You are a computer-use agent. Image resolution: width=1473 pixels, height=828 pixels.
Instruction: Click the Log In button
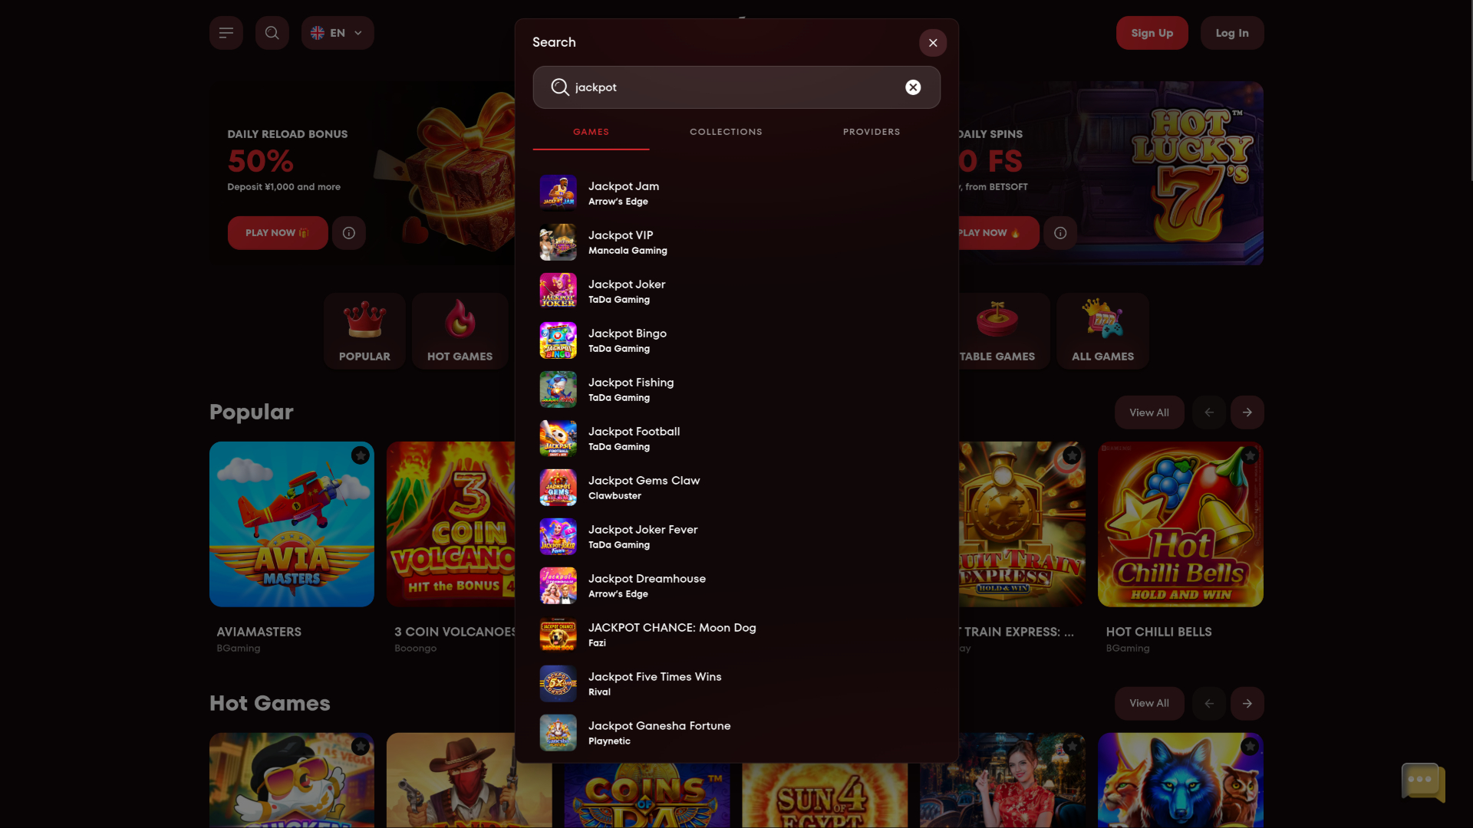(1232, 33)
